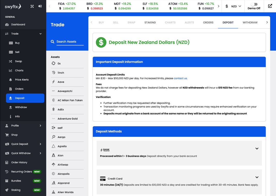The width and height of the screenshot is (276, 196).
Task: Open the NZD currency dropdown
Action: point(233,6)
